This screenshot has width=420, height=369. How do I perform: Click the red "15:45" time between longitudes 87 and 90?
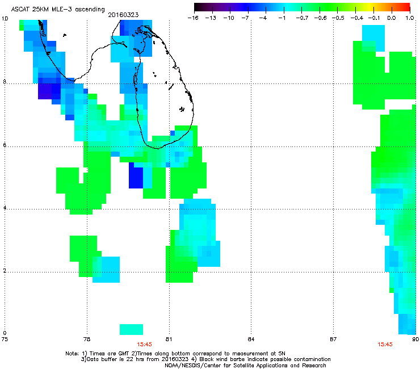385,345
